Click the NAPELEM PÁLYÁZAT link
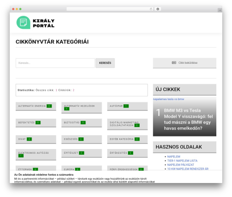This screenshot has height=197, width=232. tap(180, 165)
